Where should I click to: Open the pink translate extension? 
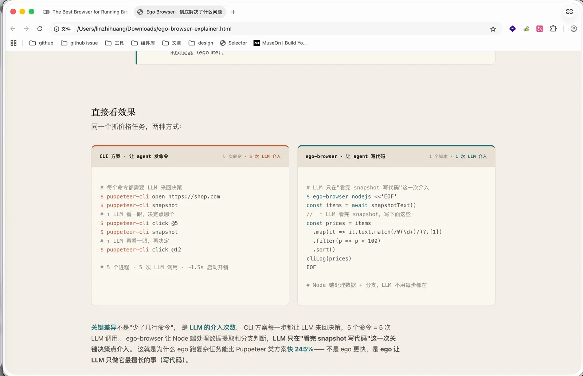click(540, 29)
